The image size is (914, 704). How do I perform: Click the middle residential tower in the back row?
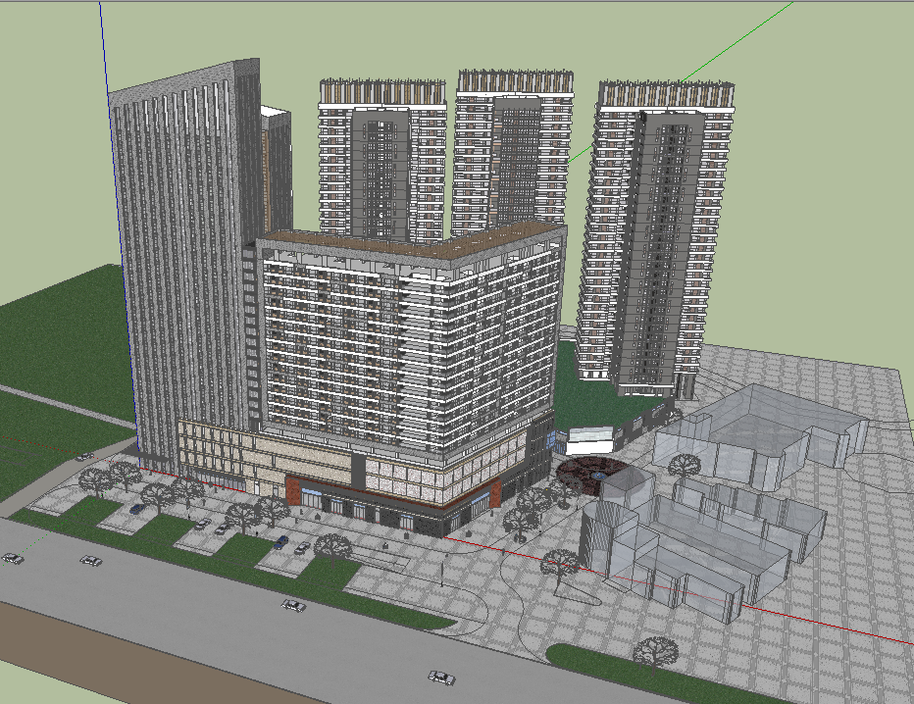(x=513, y=153)
